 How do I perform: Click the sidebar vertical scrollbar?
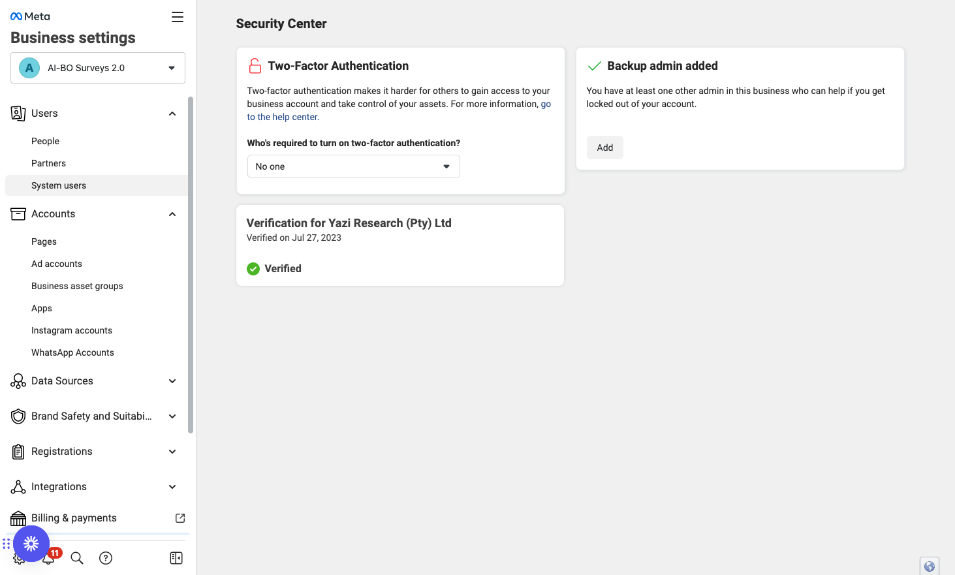point(191,264)
